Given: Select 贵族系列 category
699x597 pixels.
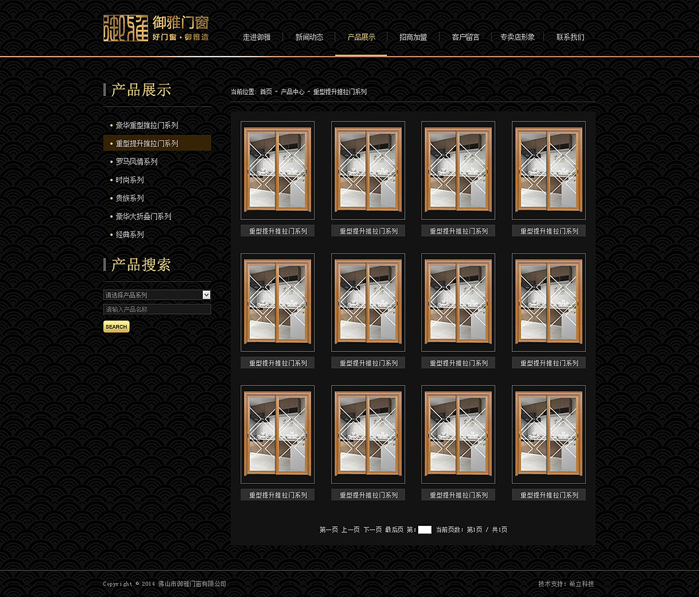Looking at the screenshot, I should click(130, 198).
